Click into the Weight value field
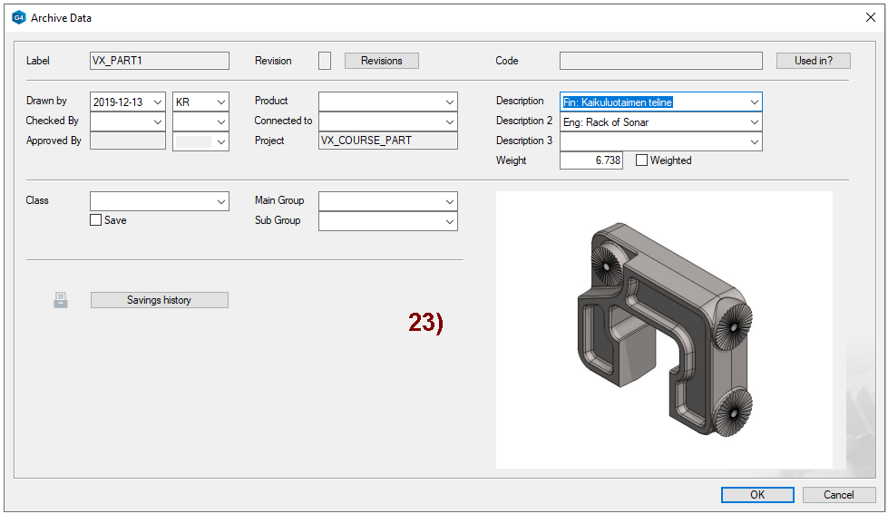The image size is (888, 514). click(590, 160)
